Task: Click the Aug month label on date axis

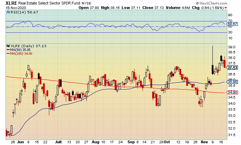Action: point(95,142)
